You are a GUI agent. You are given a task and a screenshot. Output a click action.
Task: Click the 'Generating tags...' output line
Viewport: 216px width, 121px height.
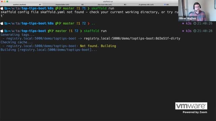(18, 35)
